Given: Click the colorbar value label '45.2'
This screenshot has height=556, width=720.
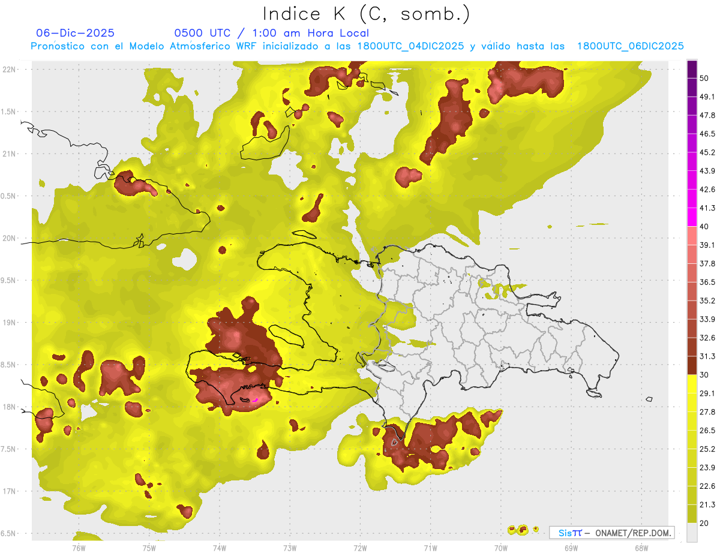Looking at the screenshot, I should [707, 152].
